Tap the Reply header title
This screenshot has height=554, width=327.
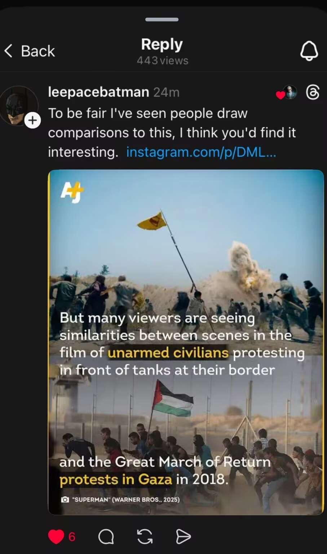(162, 44)
